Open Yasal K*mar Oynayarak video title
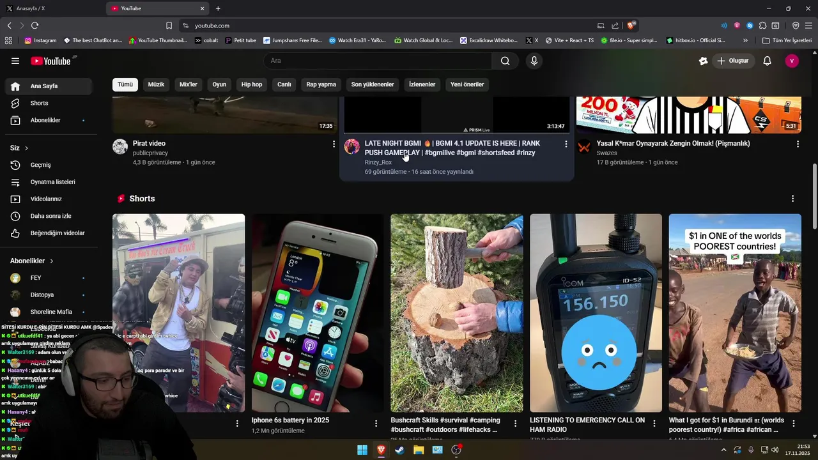Viewport: 818px width, 460px height. pos(673,144)
